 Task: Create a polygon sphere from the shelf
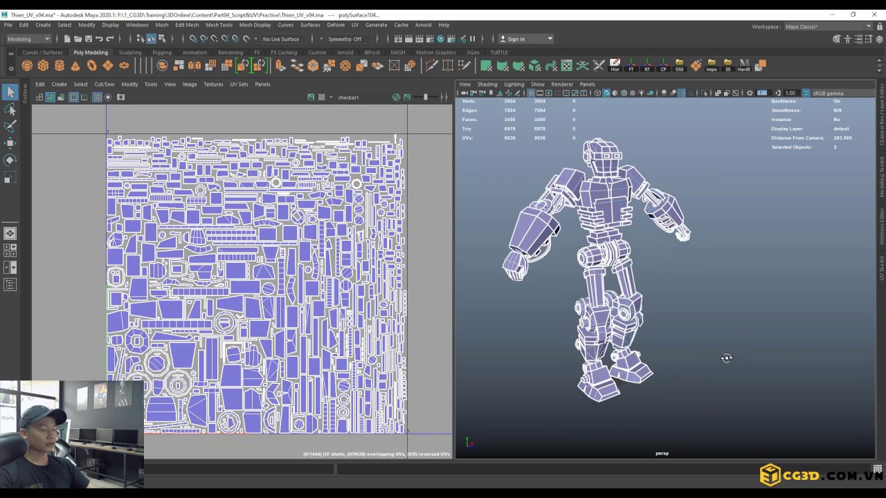[27, 66]
